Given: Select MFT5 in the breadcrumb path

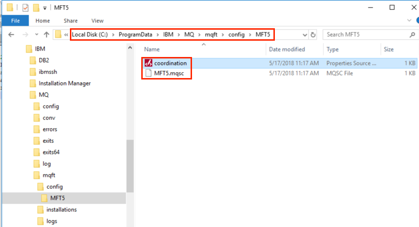Looking at the screenshot, I should (263, 34).
